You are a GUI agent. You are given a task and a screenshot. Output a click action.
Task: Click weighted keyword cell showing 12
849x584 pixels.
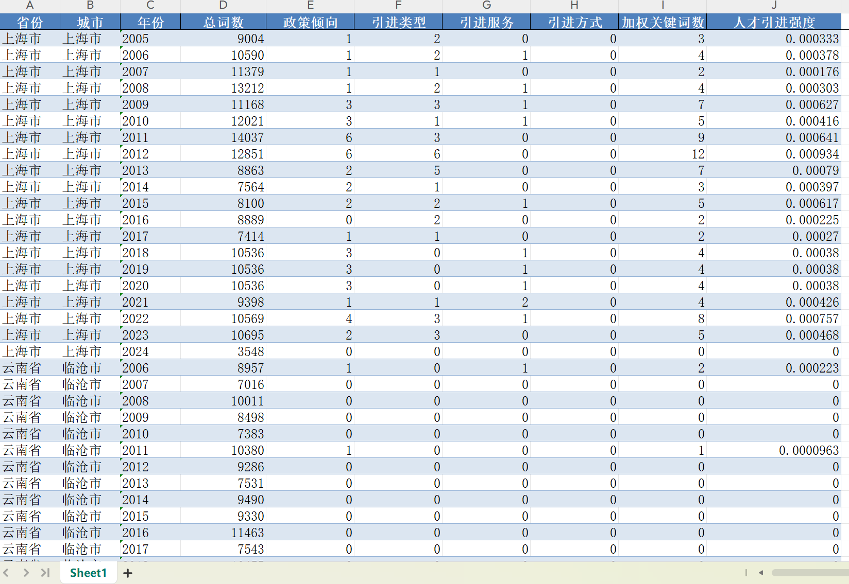click(x=663, y=154)
